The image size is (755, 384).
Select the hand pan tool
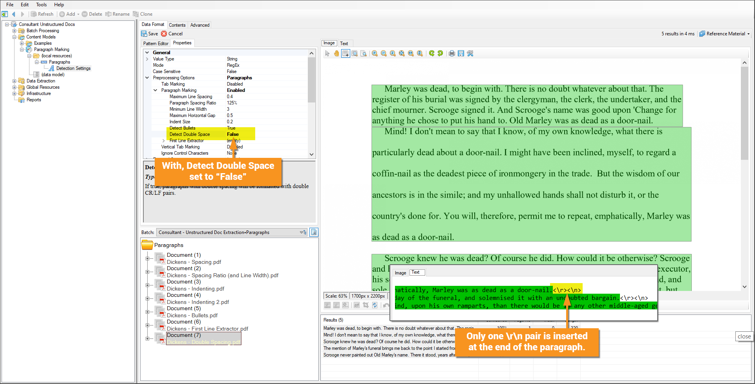point(336,53)
